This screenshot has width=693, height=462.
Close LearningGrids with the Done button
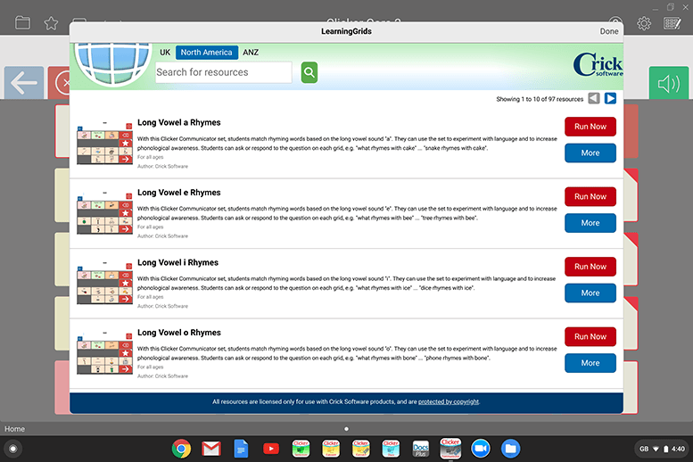coord(608,31)
